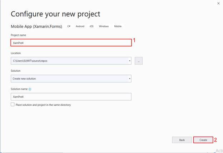Click the 'Solution name' label
The image size is (223, 153).
pos(19,89)
